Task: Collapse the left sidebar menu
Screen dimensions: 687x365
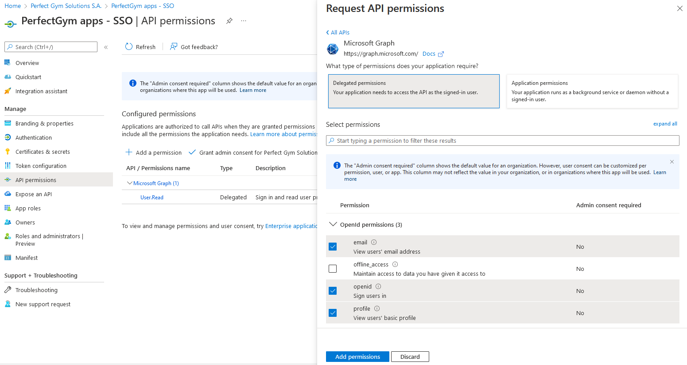Action: [x=106, y=47]
